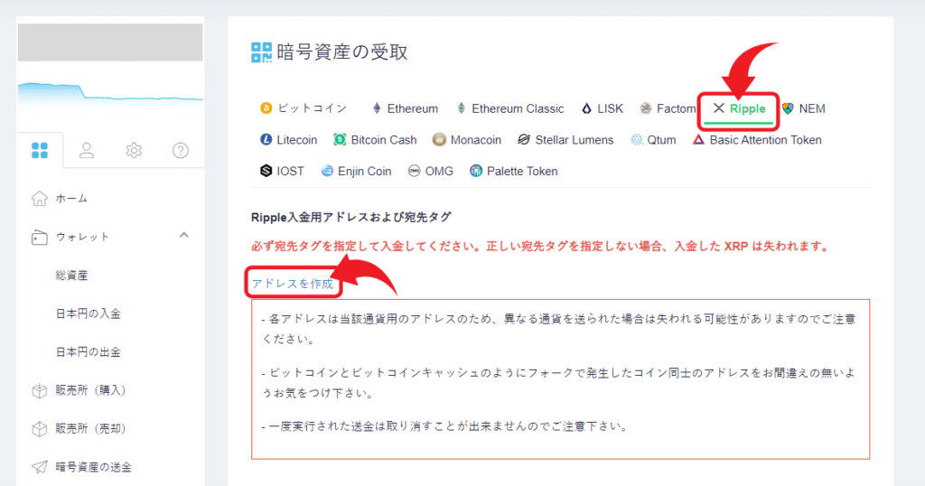
Task: Select the Monacoin currency tab
Action: (467, 140)
